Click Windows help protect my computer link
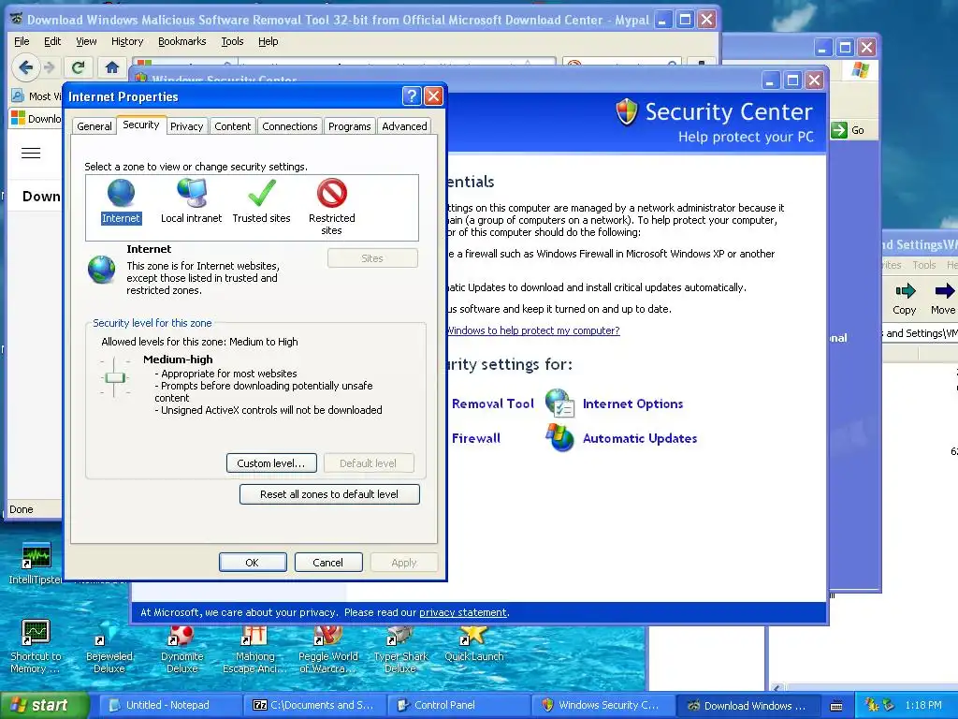The height and width of the screenshot is (719, 958). click(x=533, y=330)
